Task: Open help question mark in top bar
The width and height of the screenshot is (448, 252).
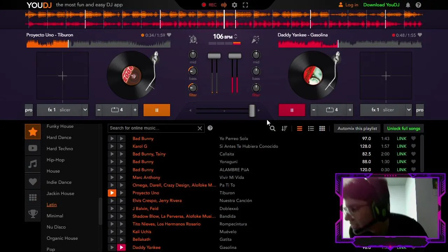Action: pos(418,5)
